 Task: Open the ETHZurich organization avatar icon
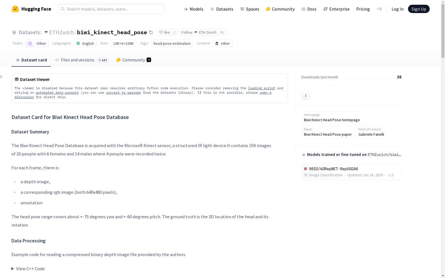coord(46,32)
